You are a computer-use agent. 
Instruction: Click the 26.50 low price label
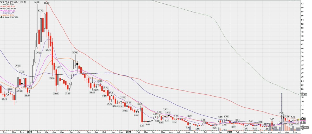[52, 78]
